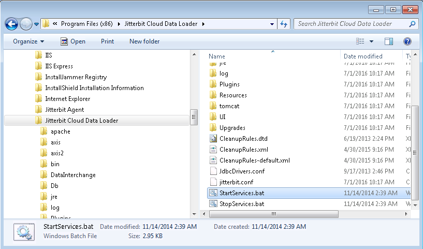Select the Jitterbit Agent folder in tree

pyautogui.click(x=64, y=110)
